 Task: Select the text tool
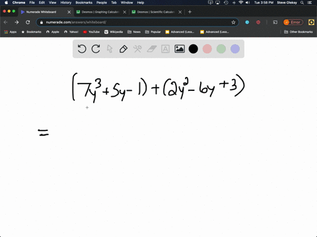point(165,49)
